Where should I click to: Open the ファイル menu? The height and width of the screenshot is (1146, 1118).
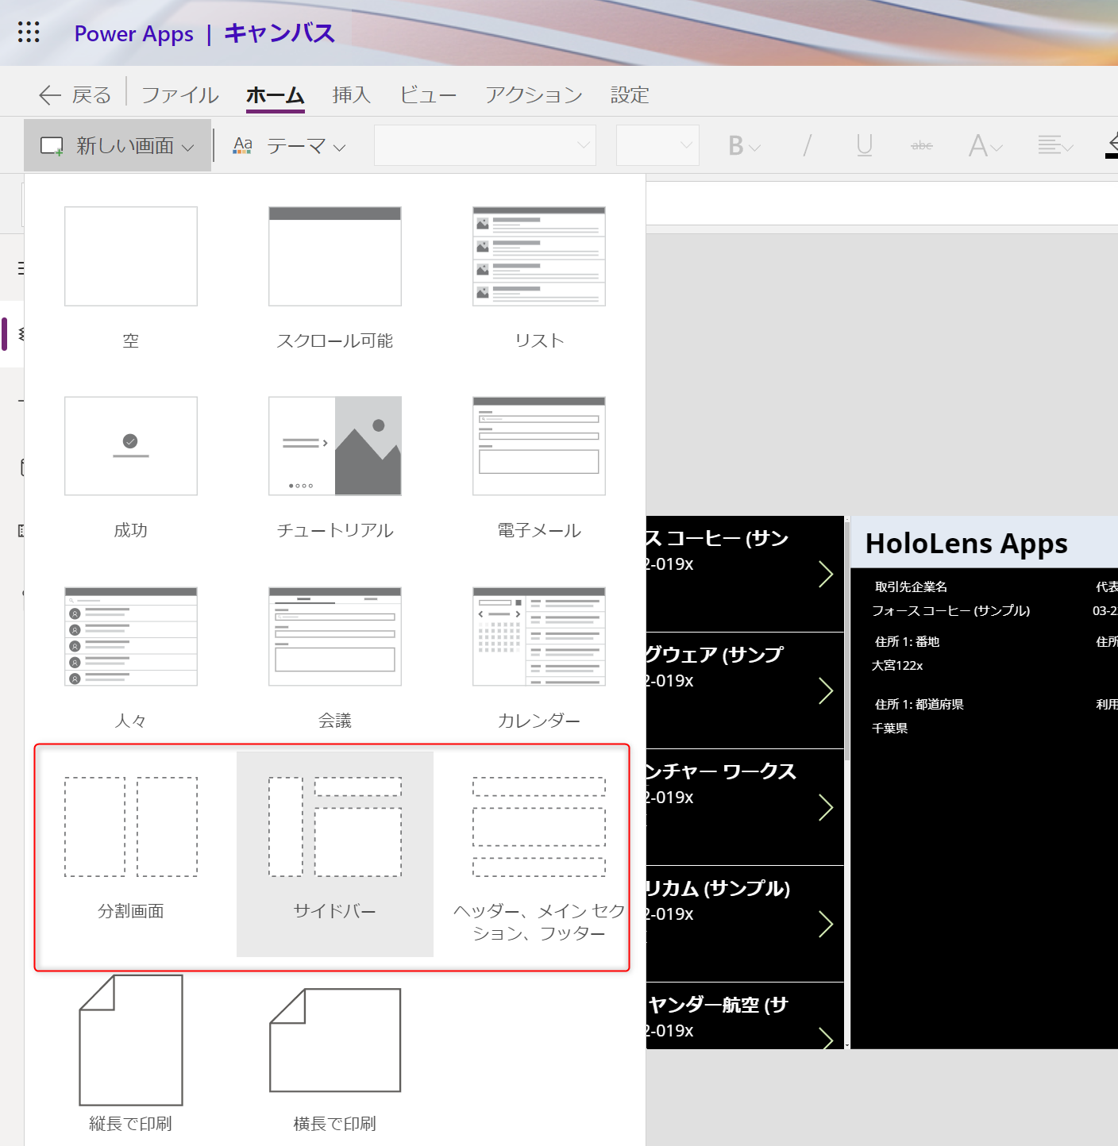[180, 95]
